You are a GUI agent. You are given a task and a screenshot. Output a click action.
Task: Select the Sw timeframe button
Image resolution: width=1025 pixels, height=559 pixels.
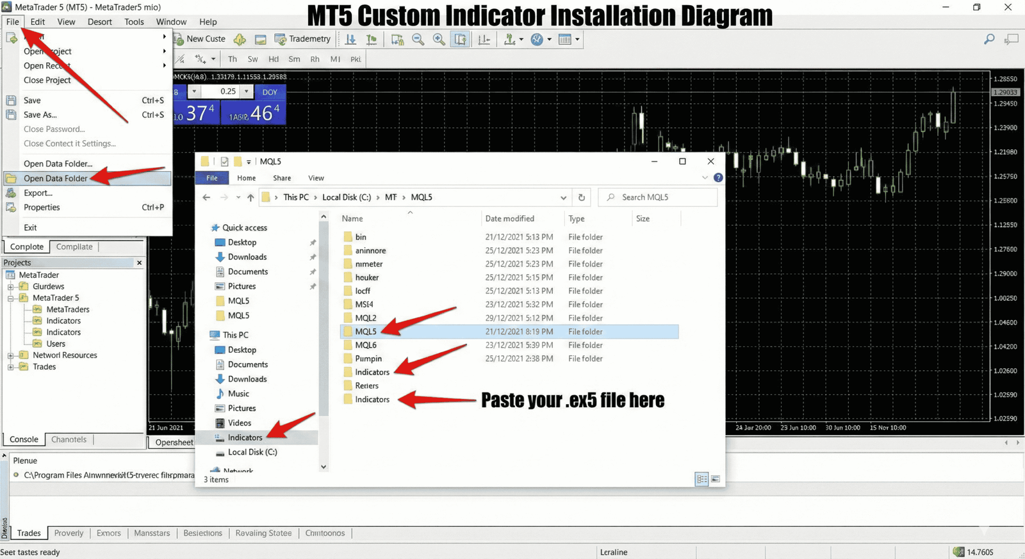pos(253,59)
